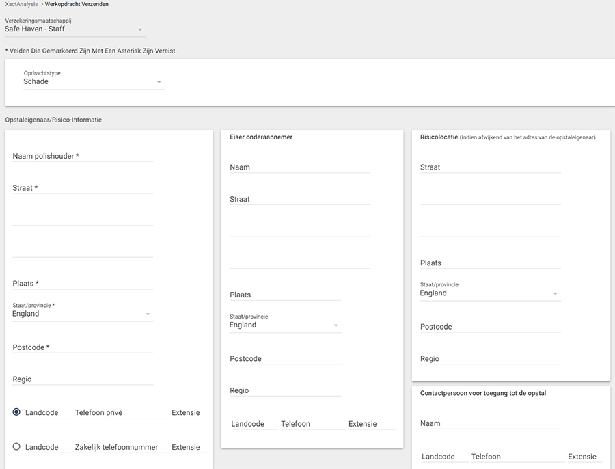This screenshot has height=469, width=615.
Task: Click the Postcode field under Eiser onderaannemer
Action: coord(286,359)
